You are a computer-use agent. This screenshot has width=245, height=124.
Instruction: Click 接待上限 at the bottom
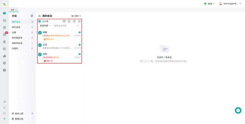pos(19,114)
